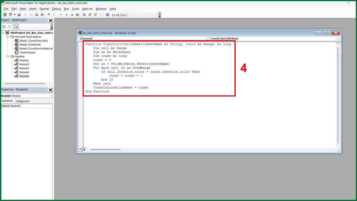The height and width of the screenshot is (201, 357).
Task: Click the green Run Sub play icon
Action: (x=61, y=15)
